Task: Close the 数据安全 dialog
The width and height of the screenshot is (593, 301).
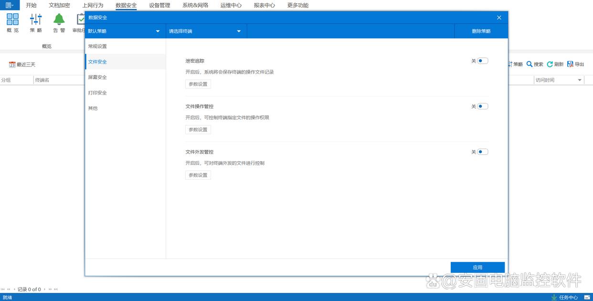Action: 499,17
